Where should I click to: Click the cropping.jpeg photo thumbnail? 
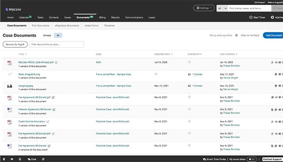(10, 86)
